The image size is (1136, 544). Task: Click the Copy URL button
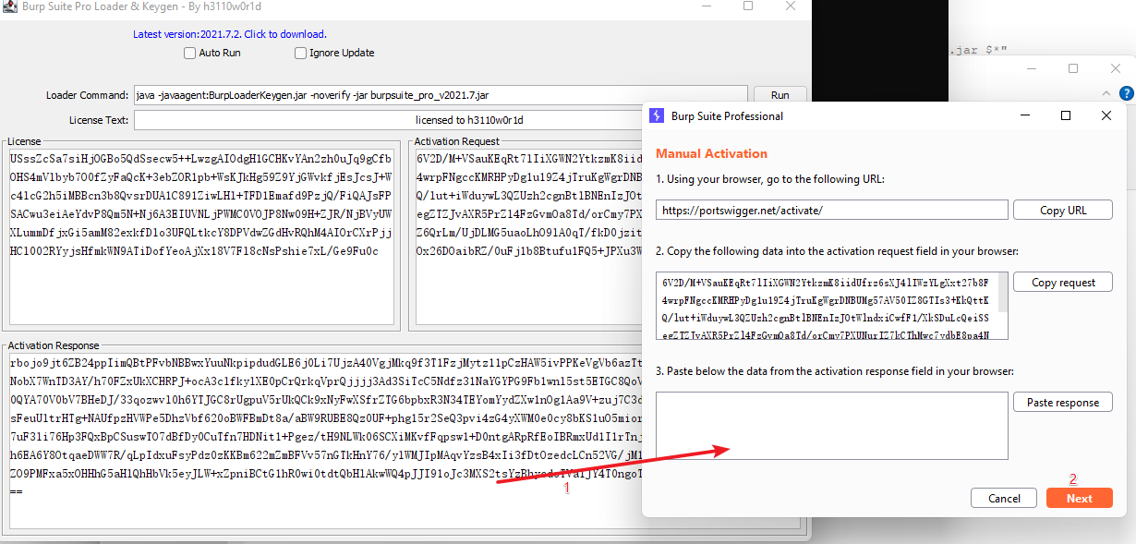1062,211
